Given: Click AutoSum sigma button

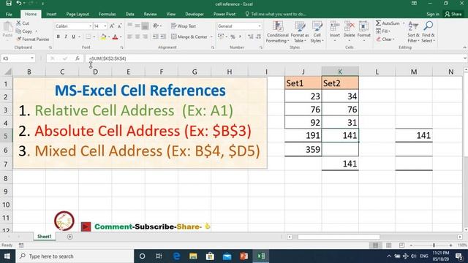Looking at the screenshot, I should click(x=388, y=23).
